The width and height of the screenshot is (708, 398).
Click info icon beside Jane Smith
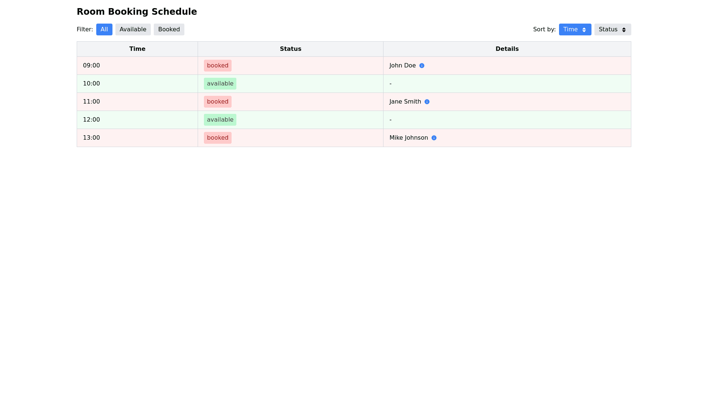[x=427, y=102]
